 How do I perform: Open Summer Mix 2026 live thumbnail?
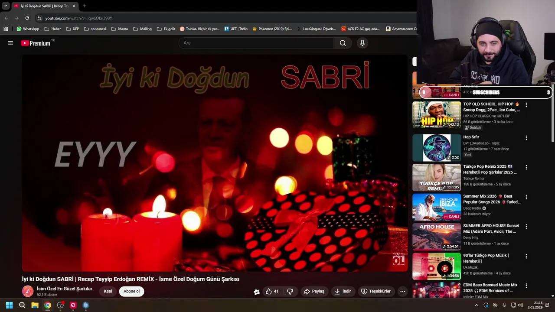tap(437, 207)
